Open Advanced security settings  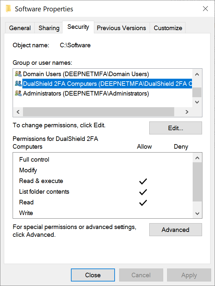coord(175,230)
